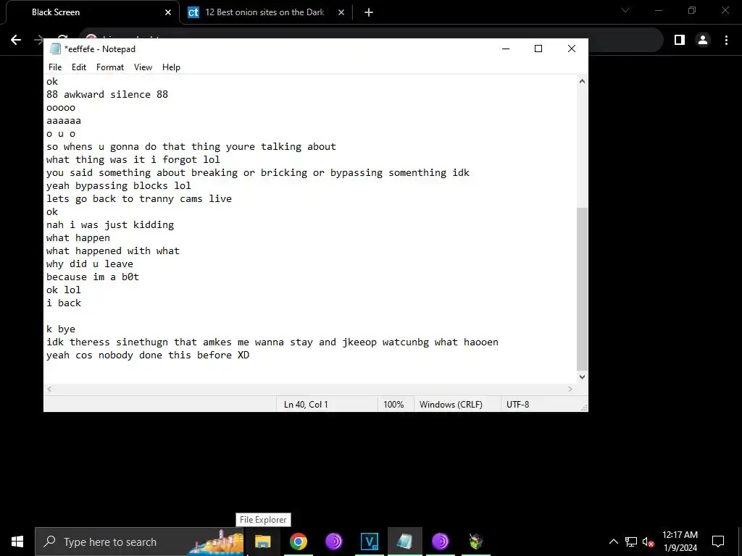Go back in the Chrome browser
This screenshot has height=556, width=742.
(x=16, y=40)
